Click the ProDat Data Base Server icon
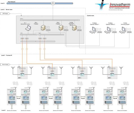The height and width of the screenshot is (113, 134). [x=74, y=28]
